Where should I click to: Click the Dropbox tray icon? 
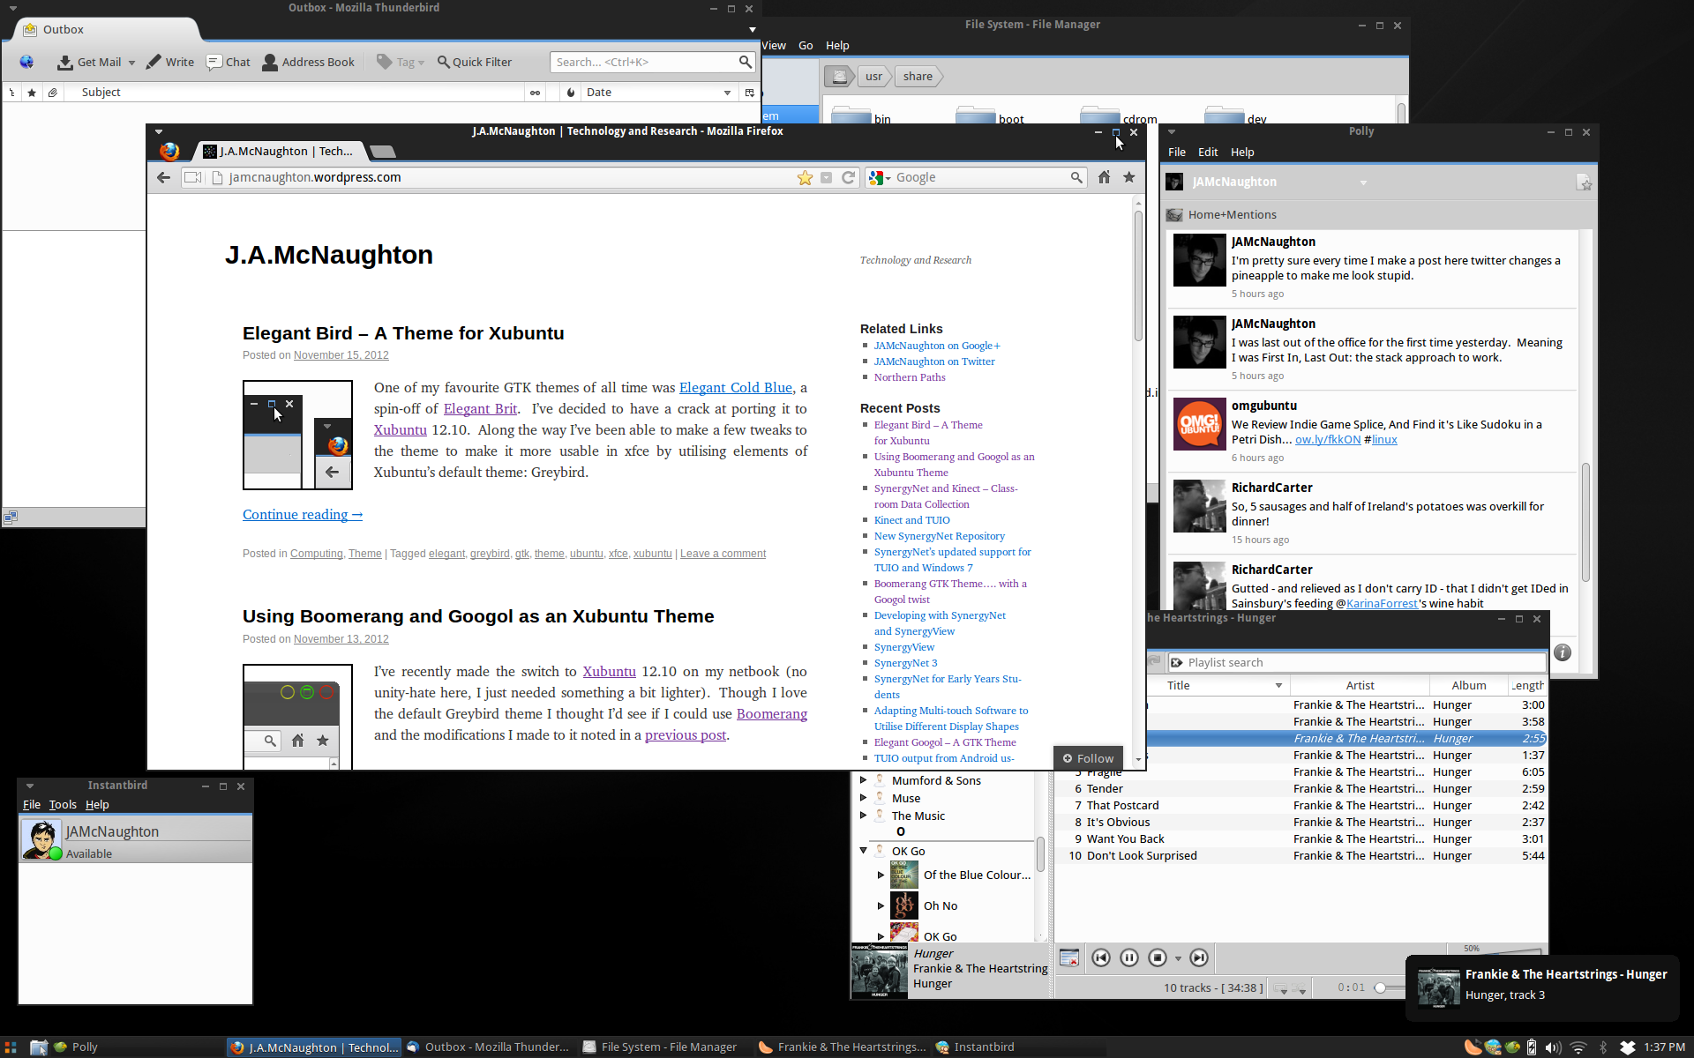[x=1628, y=1047]
